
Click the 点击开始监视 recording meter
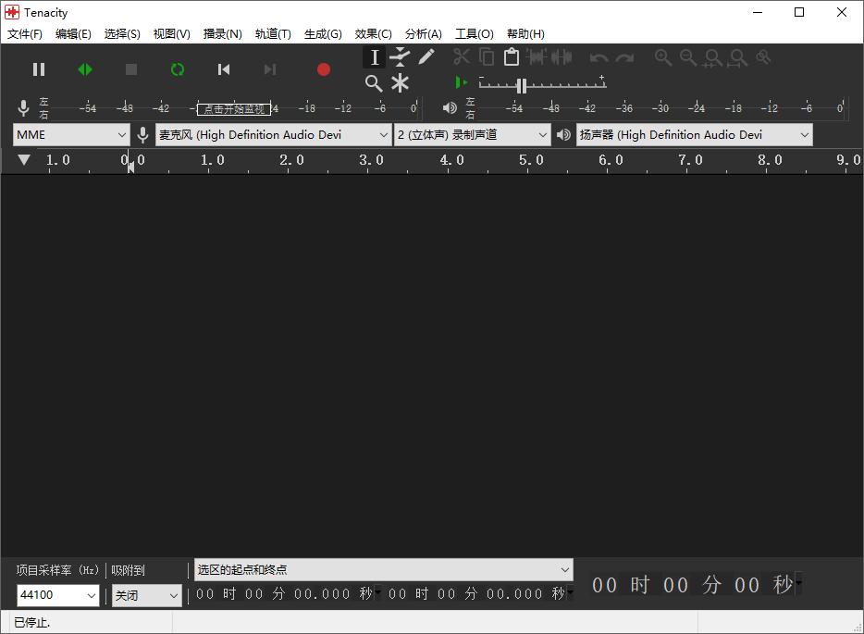click(234, 109)
